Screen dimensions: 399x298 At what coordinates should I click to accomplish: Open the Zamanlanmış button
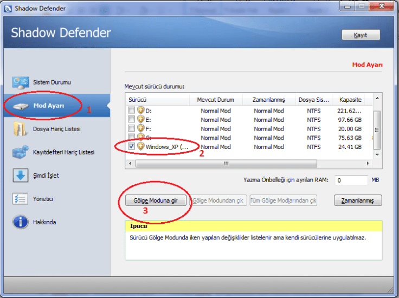pyautogui.click(x=358, y=200)
